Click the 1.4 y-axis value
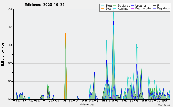The image size is (173, 107). pos(10,45)
